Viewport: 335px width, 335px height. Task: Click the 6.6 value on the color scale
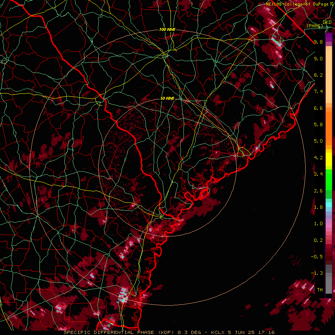[318, 108]
